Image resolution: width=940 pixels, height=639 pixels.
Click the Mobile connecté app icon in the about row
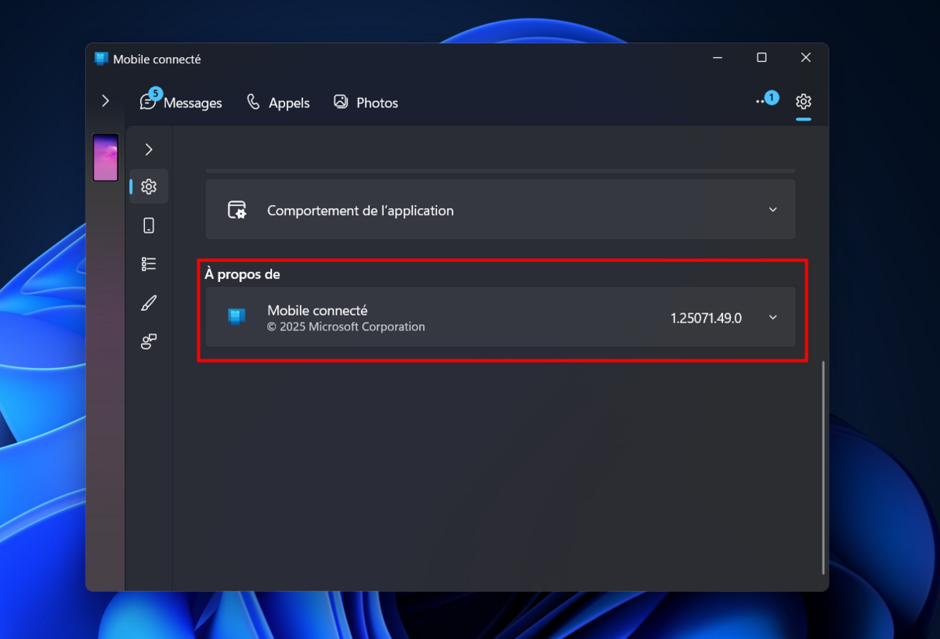click(237, 317)
